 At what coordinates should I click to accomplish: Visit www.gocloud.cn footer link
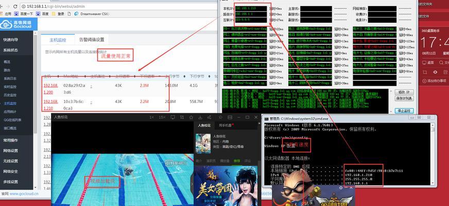tap(24, 194)
